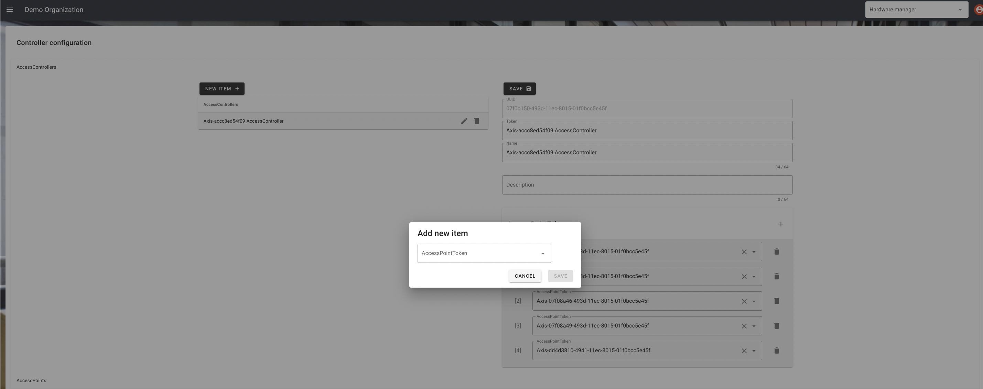Clear first AccessPointToken value with X
This screenshot has width=983, height=389.
pos(744,252)
